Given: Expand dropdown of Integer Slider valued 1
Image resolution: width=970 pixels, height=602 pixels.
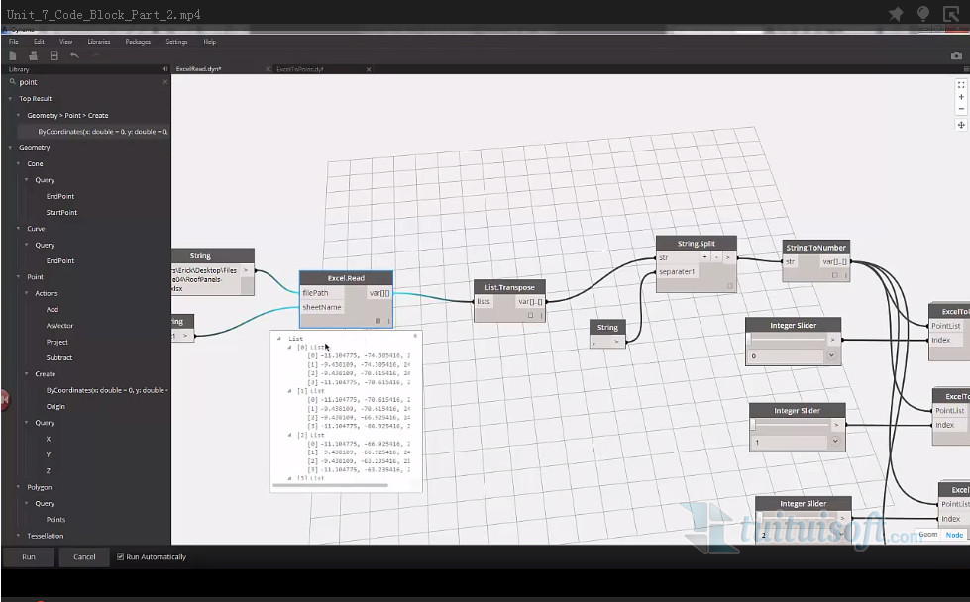Looking at the screenshot, I should pyautogui.click(x=834, y=441).
